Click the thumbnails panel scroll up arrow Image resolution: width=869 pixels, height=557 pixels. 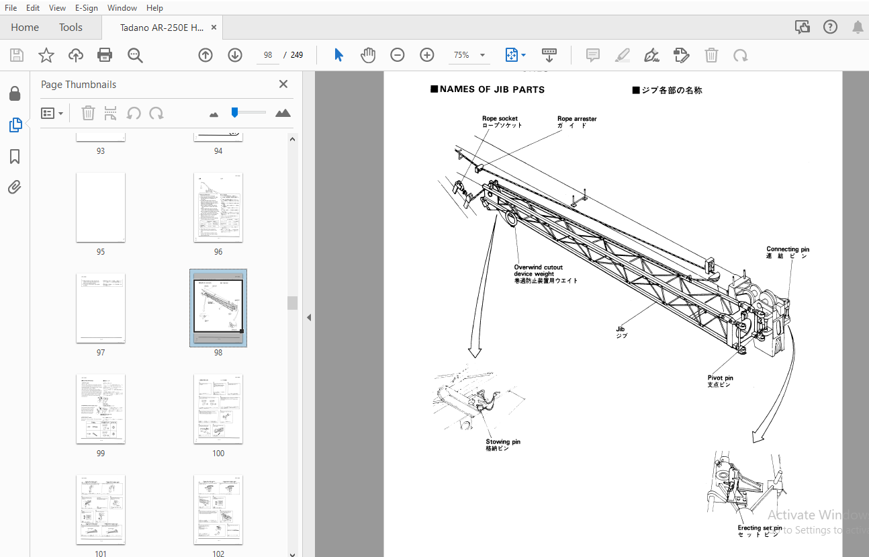coord(292,139)
